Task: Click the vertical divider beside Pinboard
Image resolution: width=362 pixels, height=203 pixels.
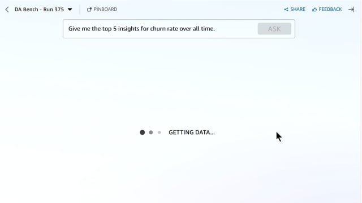Action: 80,10
